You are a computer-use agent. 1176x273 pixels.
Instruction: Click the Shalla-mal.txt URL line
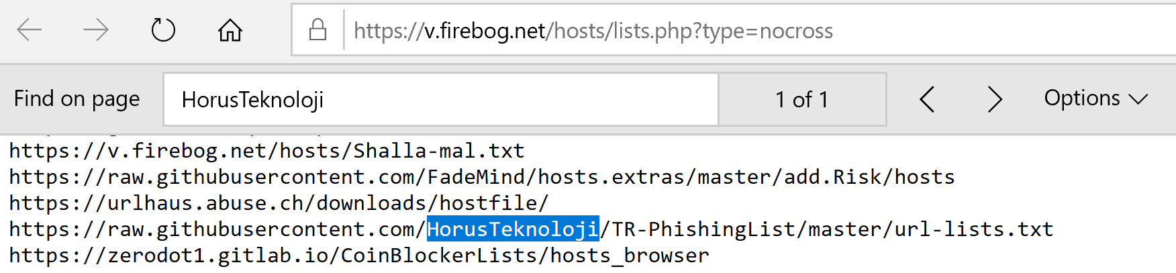267,151
